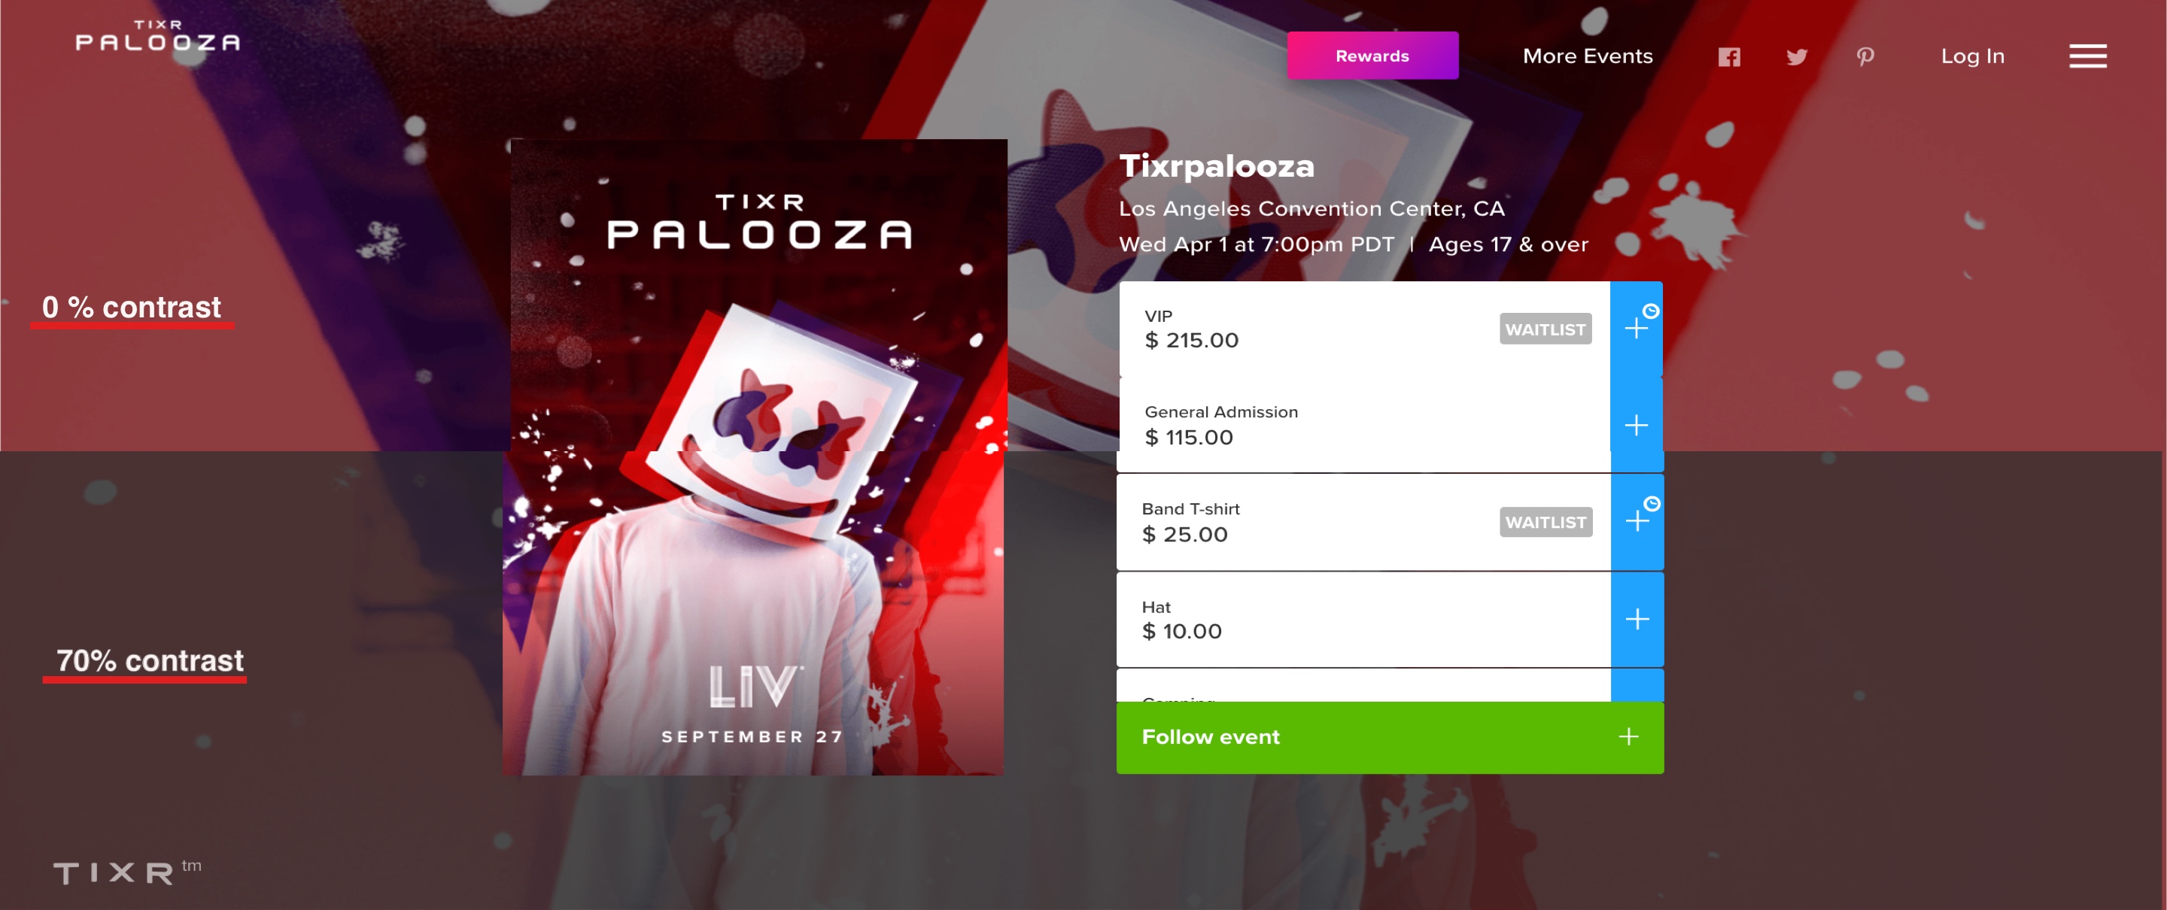The height and width of the screenshot is (910, 2167).
Task: Open the Facebook icon in header
Action: point(1729,56)
